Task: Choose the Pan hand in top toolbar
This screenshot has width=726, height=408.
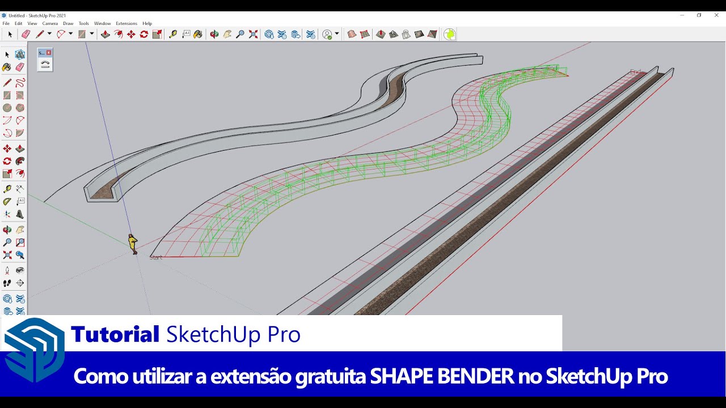Action: tap(227, 35)
